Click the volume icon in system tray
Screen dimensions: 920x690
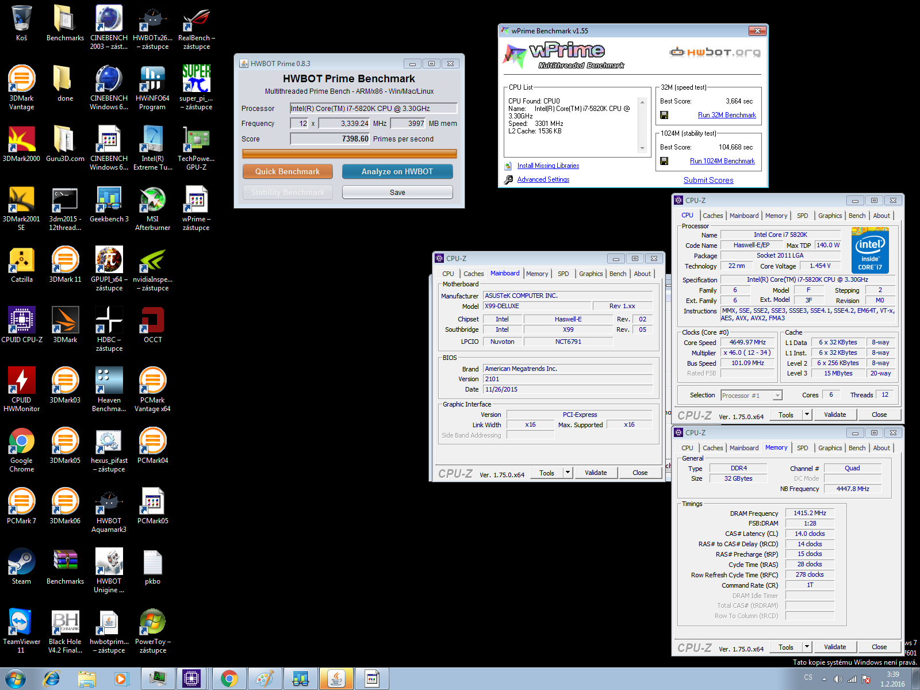838,679
